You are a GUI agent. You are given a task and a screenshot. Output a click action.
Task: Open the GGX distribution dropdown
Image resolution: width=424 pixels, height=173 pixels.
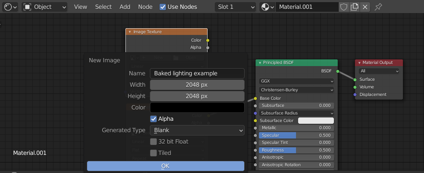point(296,81)
